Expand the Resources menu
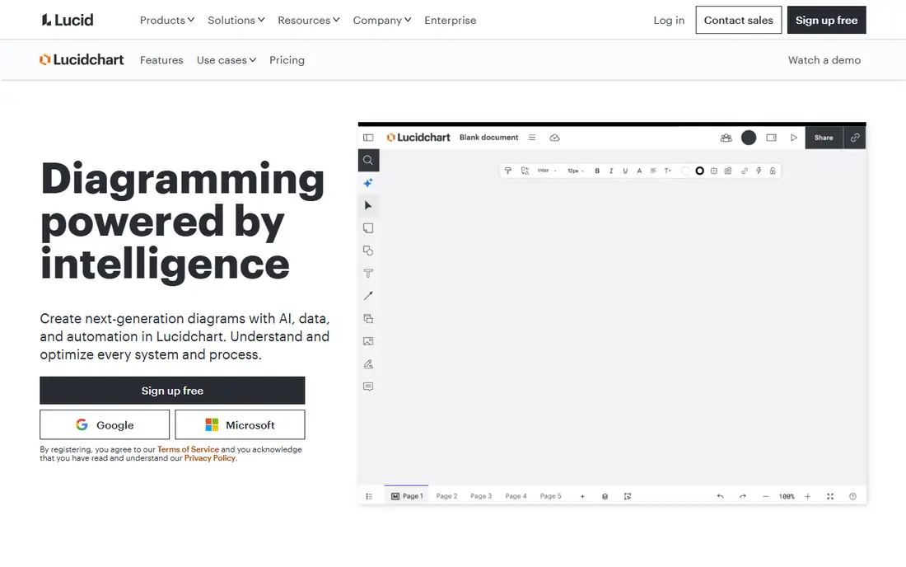Image resolution: width=906 pixels, height=567 pixels. 309,21
